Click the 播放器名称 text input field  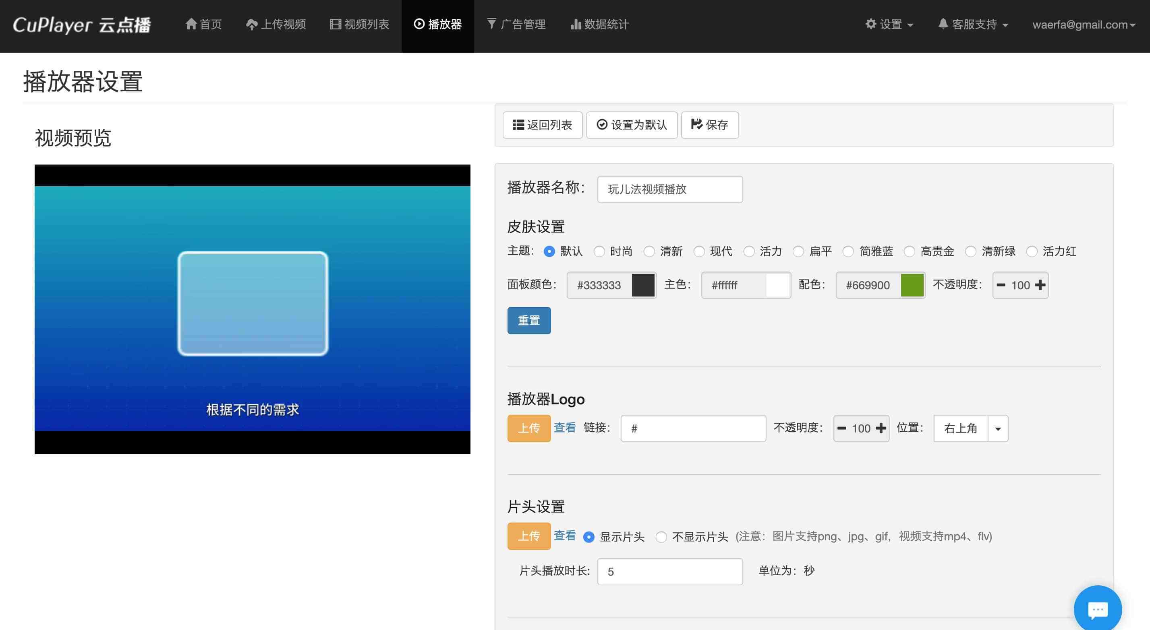point(669,189)
